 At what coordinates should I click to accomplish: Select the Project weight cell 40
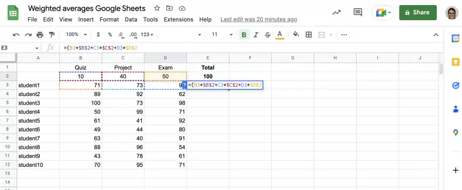click(x=123, y=76)
